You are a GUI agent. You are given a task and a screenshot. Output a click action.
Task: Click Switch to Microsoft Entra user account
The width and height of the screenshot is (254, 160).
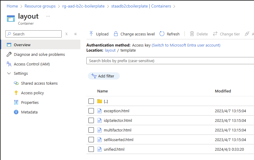coord(186,45)
